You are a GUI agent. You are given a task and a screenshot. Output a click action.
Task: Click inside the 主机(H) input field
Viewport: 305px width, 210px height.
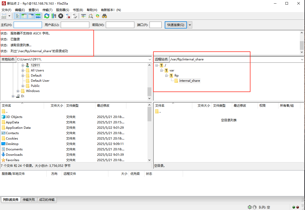tap(28, 25)
